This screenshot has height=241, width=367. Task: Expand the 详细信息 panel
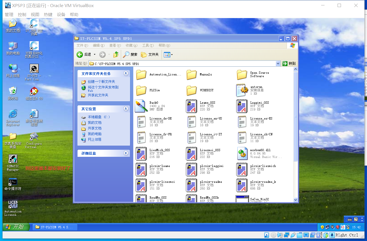coord(126,153)
